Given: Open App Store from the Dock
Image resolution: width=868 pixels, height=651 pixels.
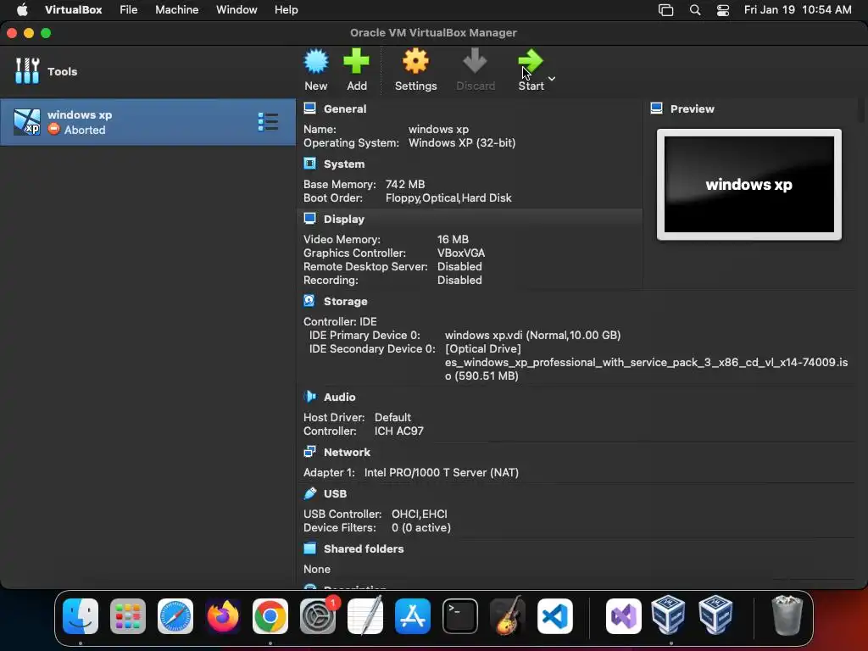Looking at the screenshot, I should pos(413,615).
